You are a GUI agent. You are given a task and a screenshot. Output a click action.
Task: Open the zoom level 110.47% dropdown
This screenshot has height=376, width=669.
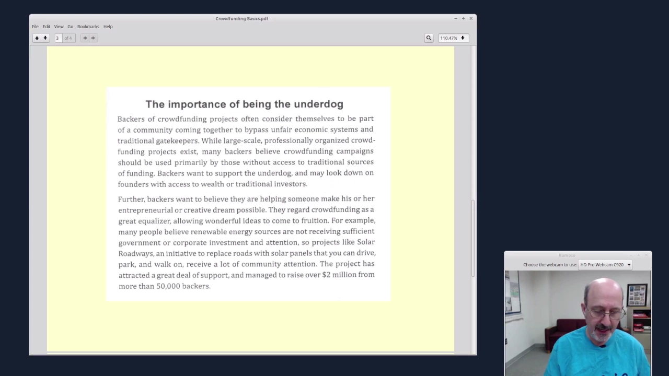pyautogui.click(x=453, y=38)
